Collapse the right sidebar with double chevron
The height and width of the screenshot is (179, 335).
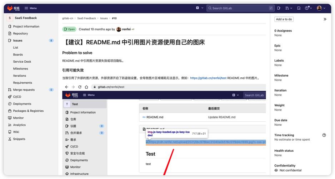coord(325,19)
